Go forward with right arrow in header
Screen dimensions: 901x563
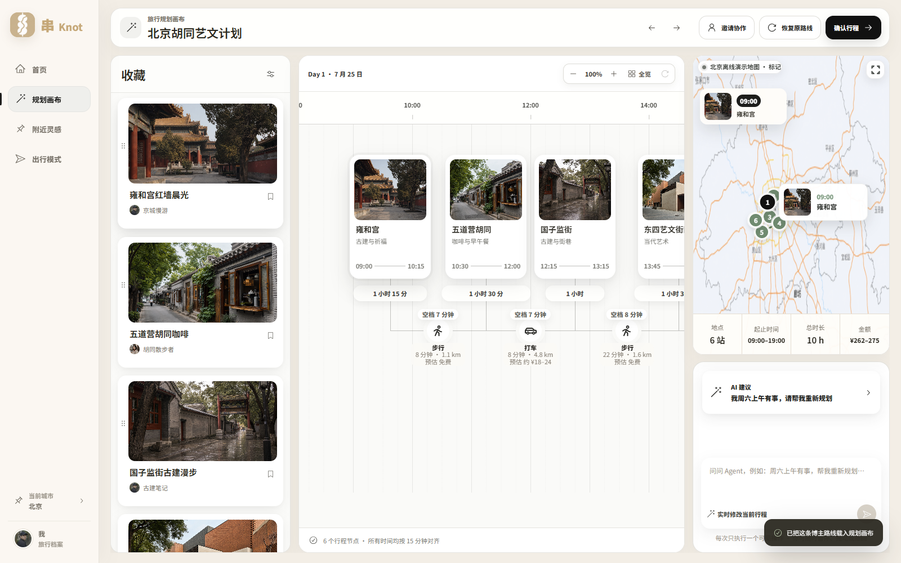point(676,28)
